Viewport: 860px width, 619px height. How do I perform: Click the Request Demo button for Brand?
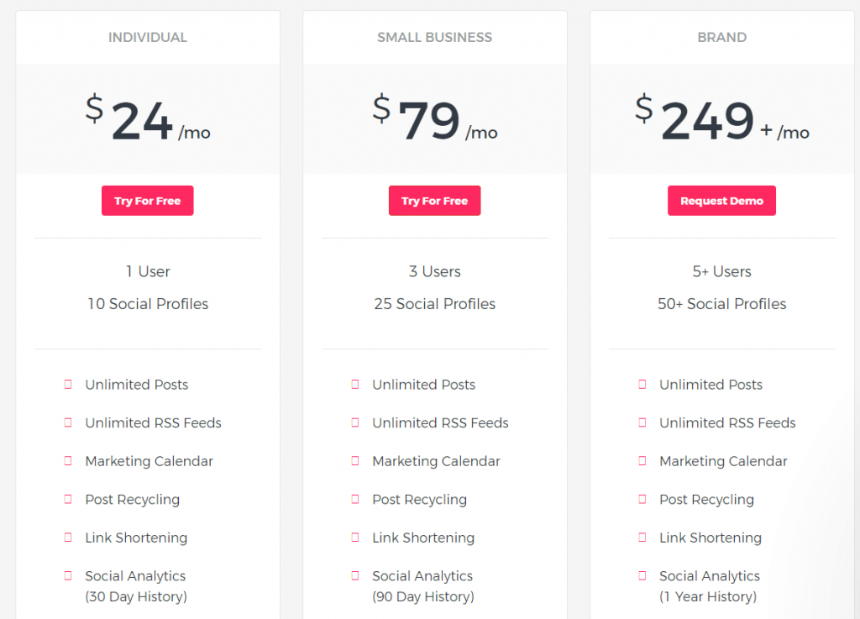[x=721, y=201]
